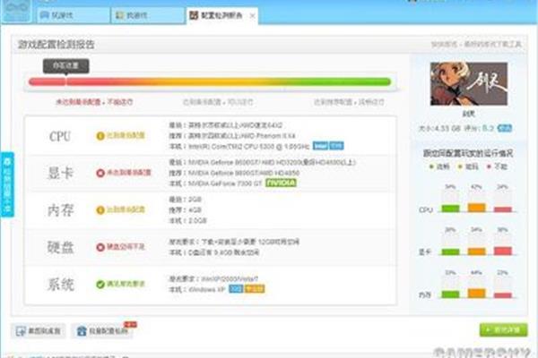Click the green check icon in 系统 row
The image size is (538, 358).
(100, 285)
